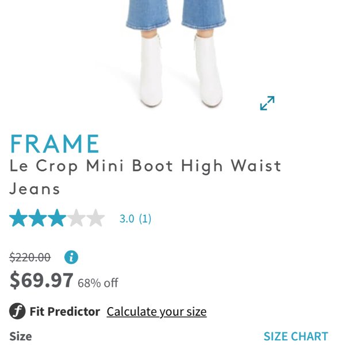Select the second blue rating star
Image resolution: width=345 pixels, height=345 pixels.
coord(37,218)
